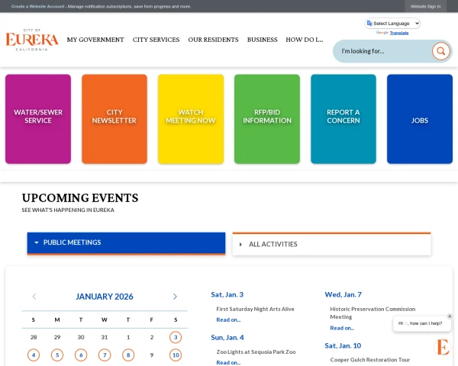Type in the I'm looking for search field

382,51
